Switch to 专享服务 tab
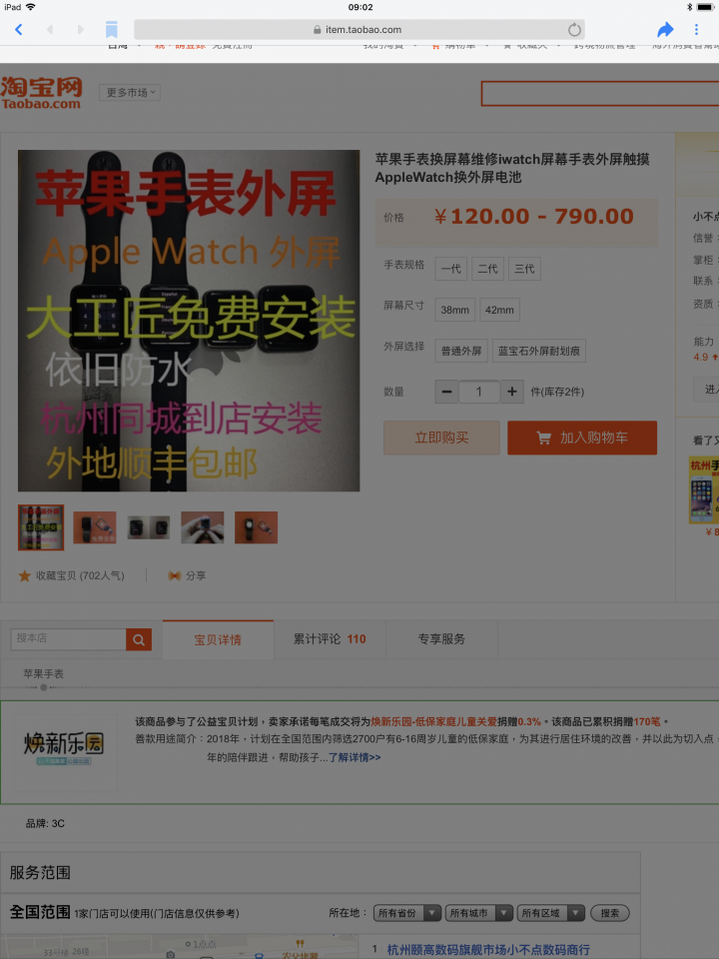The width and height of the screenshot is (719, 959). pos(441,639)
